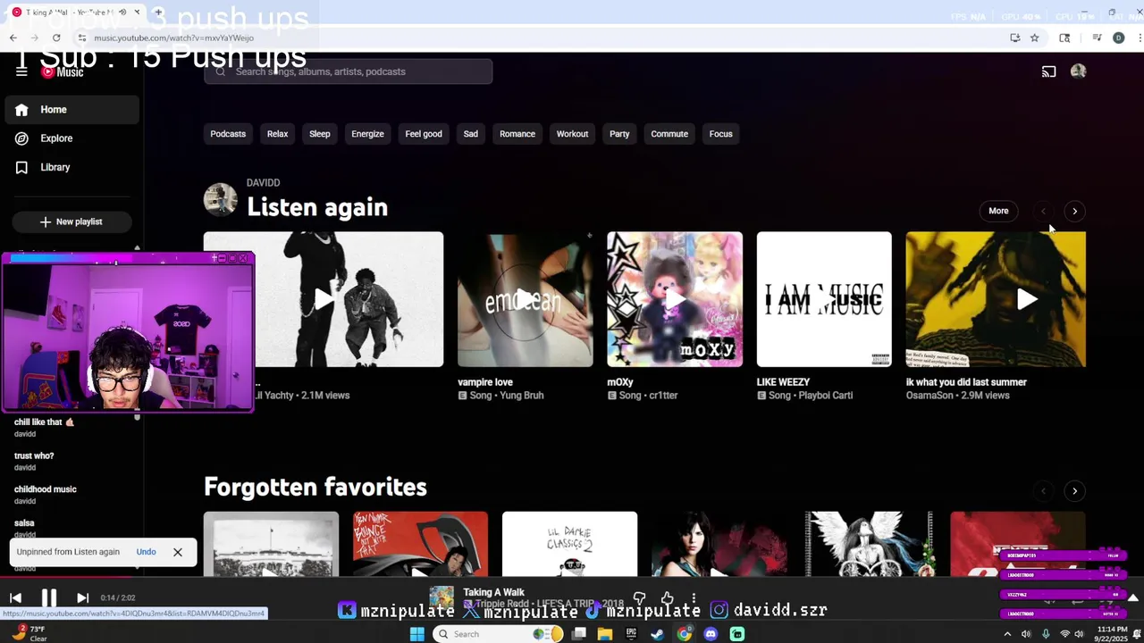Click the browser reload button
This screenshot has width=1144, height=643.
click(56, 38)
